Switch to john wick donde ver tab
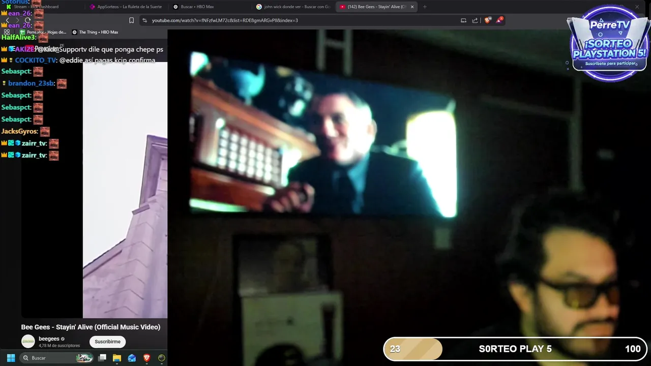This screenshot has width=651, height=366. [293, 7]
